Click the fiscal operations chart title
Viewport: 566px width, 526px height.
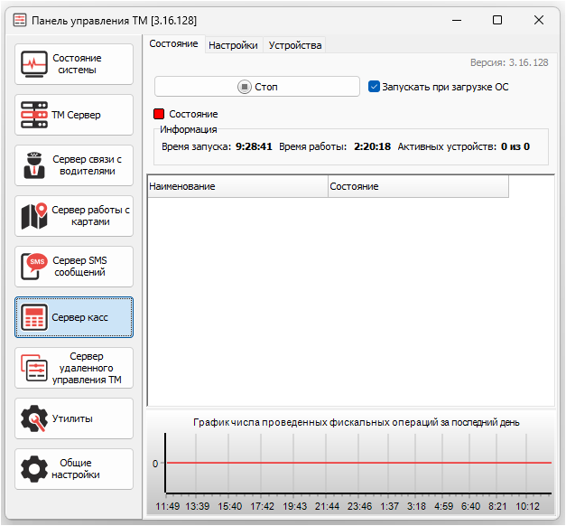357,422
